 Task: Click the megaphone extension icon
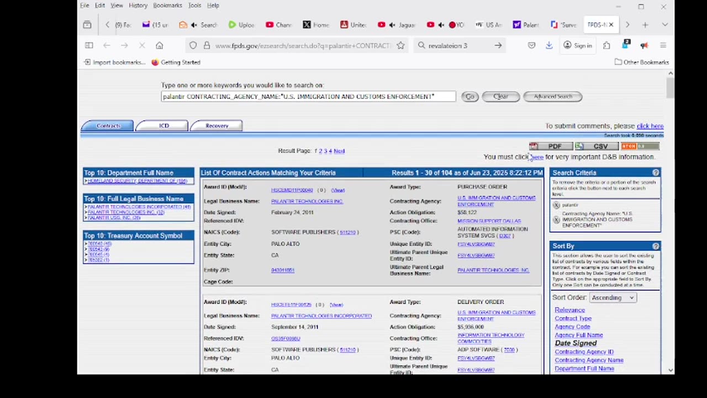coord(644,45)
